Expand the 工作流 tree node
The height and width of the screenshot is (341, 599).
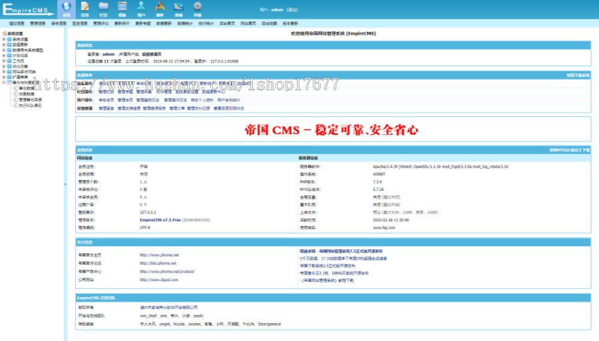4,60
